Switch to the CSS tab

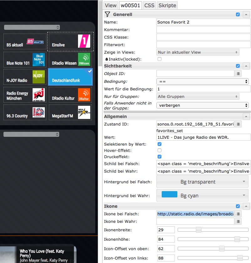pyautogui.click(x=149, y=5)
